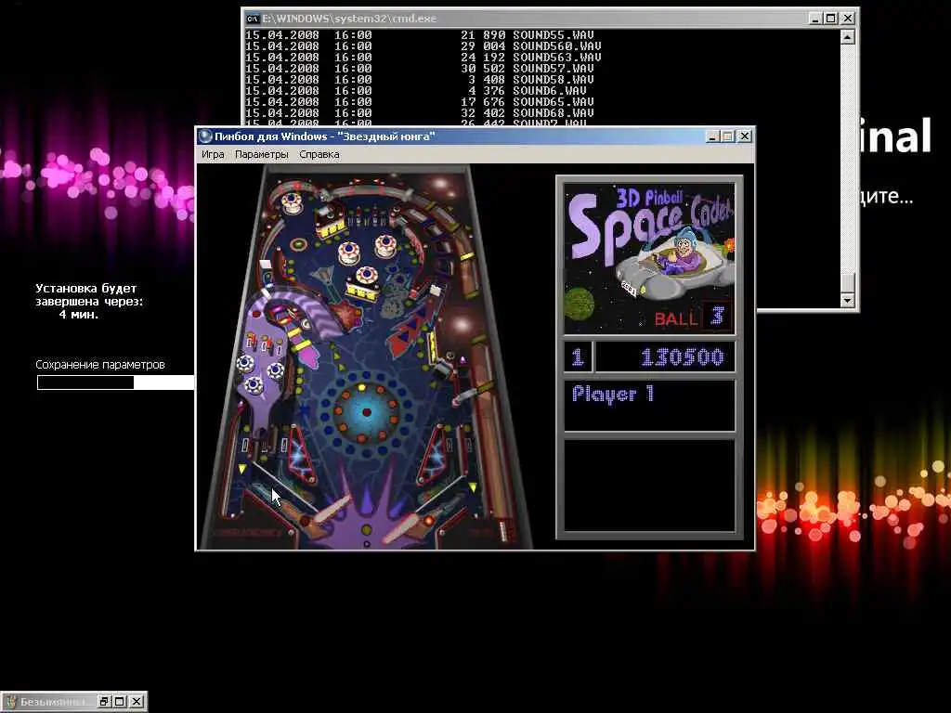Click the blue center wormhole target
The image size is (951, 713).
click(366, 412)
